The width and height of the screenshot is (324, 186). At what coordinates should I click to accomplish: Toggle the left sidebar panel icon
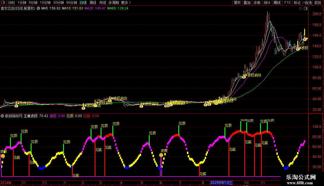click(3, 3)
